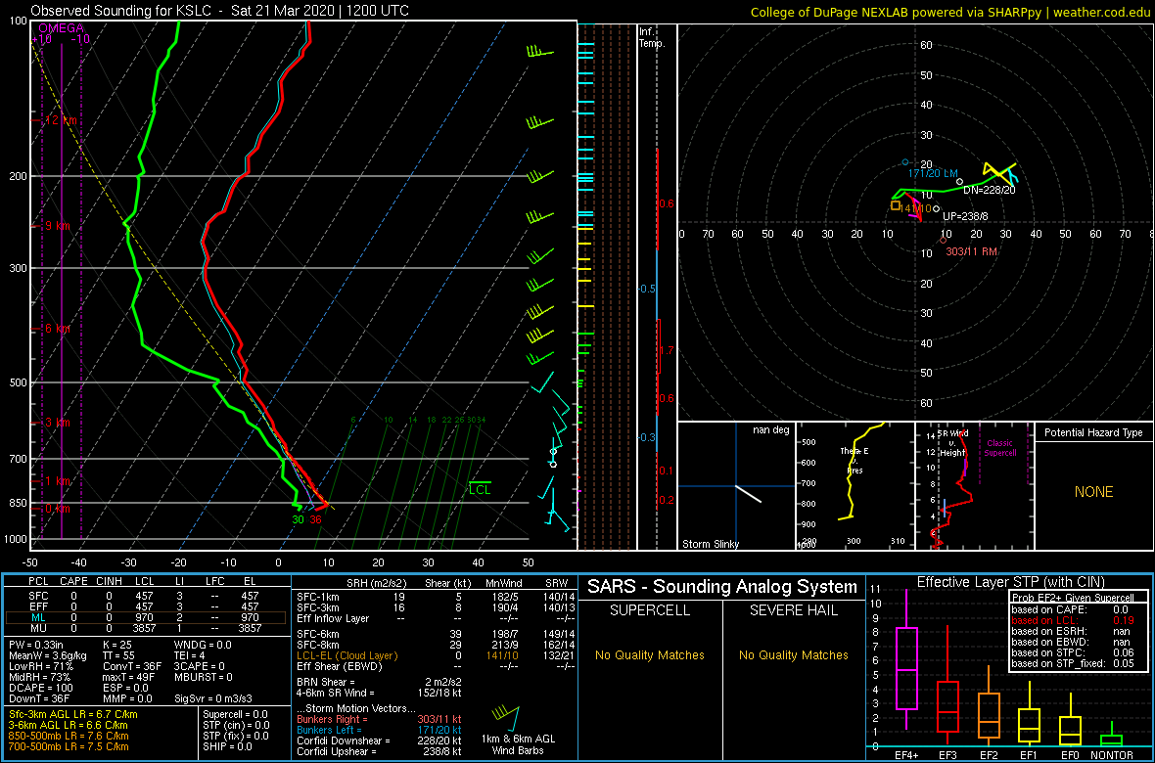Click the weather.cod.edu NEXLAB credit text
This screenshot has height=763, width=1155.
(948, 12)
